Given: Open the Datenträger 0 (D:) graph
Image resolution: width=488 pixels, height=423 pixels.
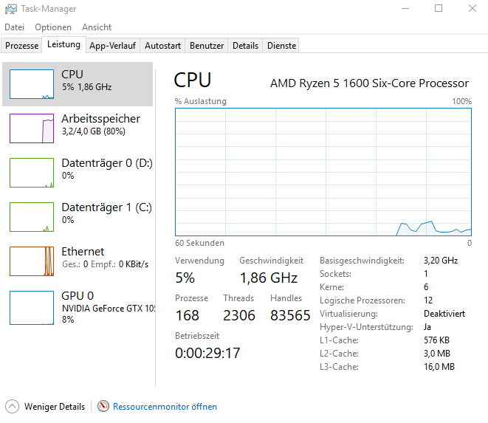Looking at the screenshot, I should pos(32,172).
